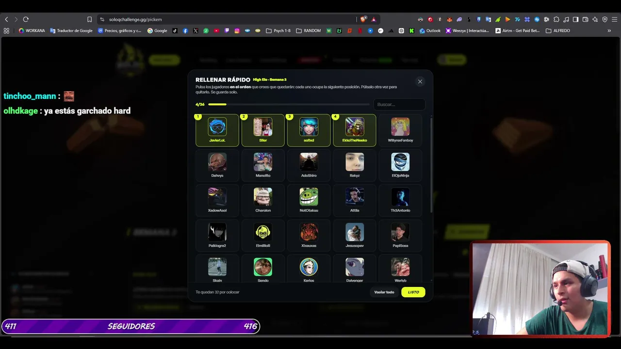Screen dimensions: 621x349
Task: Select Th3Antonio player avatar
Action: click(400, 197)
